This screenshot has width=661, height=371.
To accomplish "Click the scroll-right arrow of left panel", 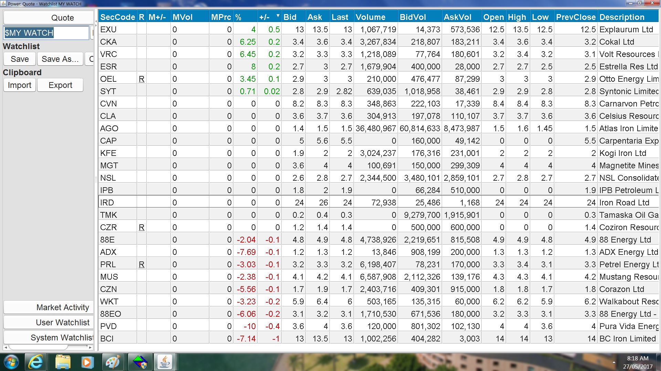I will coord(90,347).
